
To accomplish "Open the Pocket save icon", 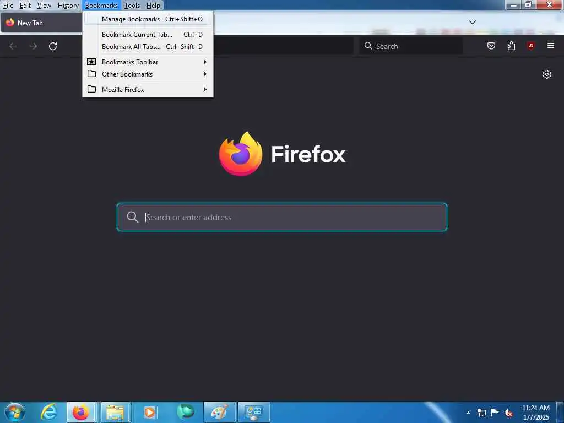I will pyautogui.click(x=491, y=46).
